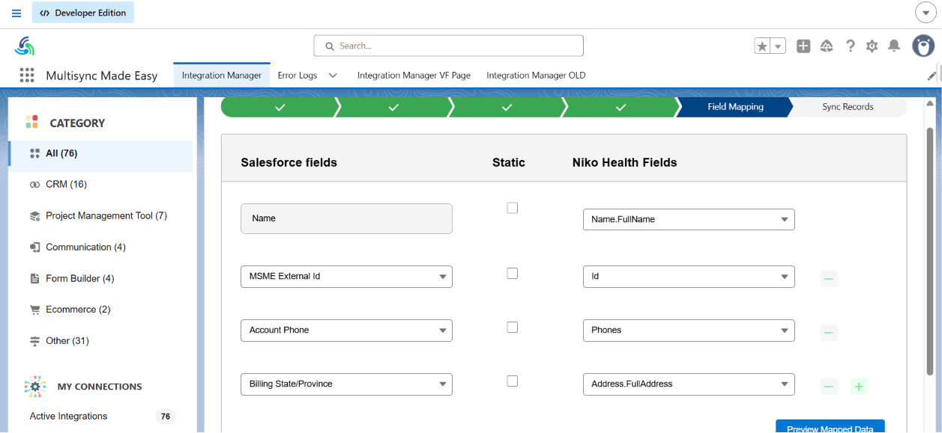The width and height of the screenshot is (942, 433).
Task: Click the Preview Mapped Data button
Action: tap(830, 427)
